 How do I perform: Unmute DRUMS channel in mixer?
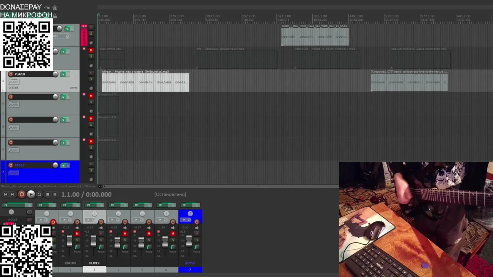(77, 234)
